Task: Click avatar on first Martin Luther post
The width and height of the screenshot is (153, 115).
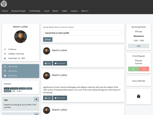Action: coord(47,51)
